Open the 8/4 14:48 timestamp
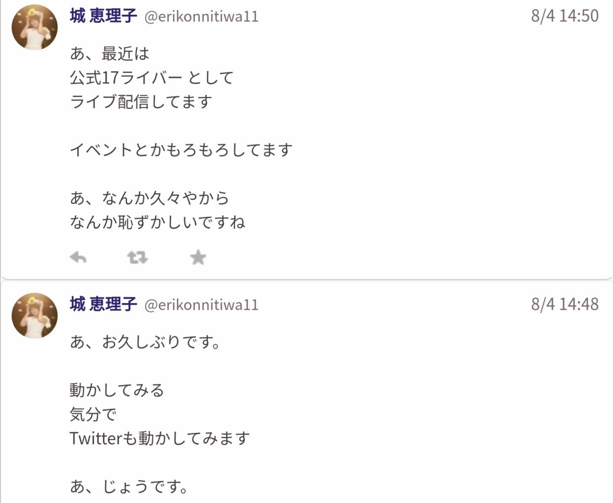Image resolution: width=613 pixels, height=503 pixels. click(565, 304)
